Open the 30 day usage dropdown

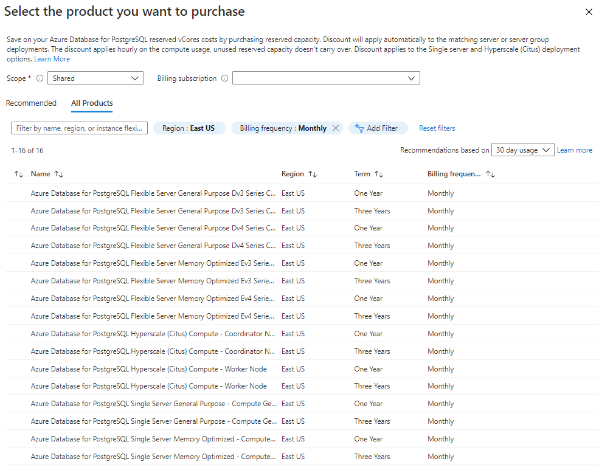(522, 150)
